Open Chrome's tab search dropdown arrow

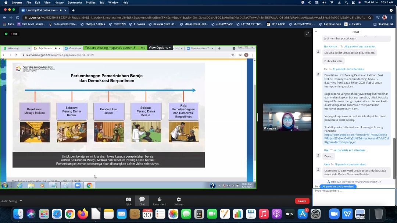391,10
